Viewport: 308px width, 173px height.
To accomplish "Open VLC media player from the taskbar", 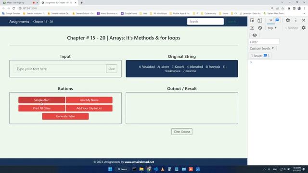I will tap(163, 169).
